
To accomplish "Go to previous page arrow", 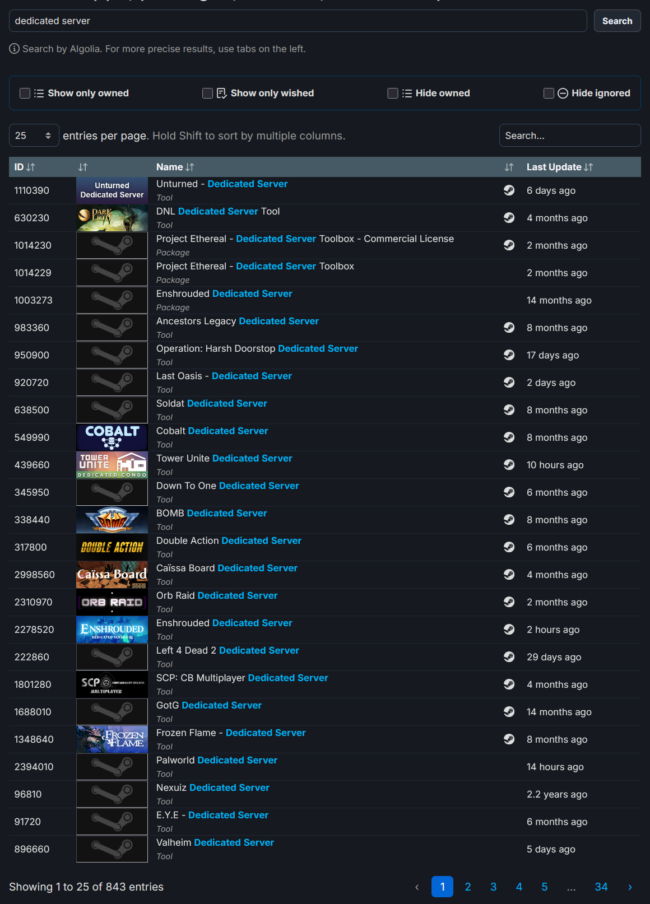I will pos(417,887).
